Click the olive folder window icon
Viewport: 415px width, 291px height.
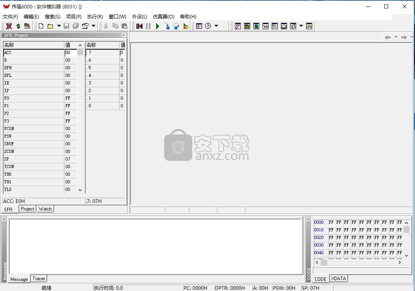[x=247, y=26]
